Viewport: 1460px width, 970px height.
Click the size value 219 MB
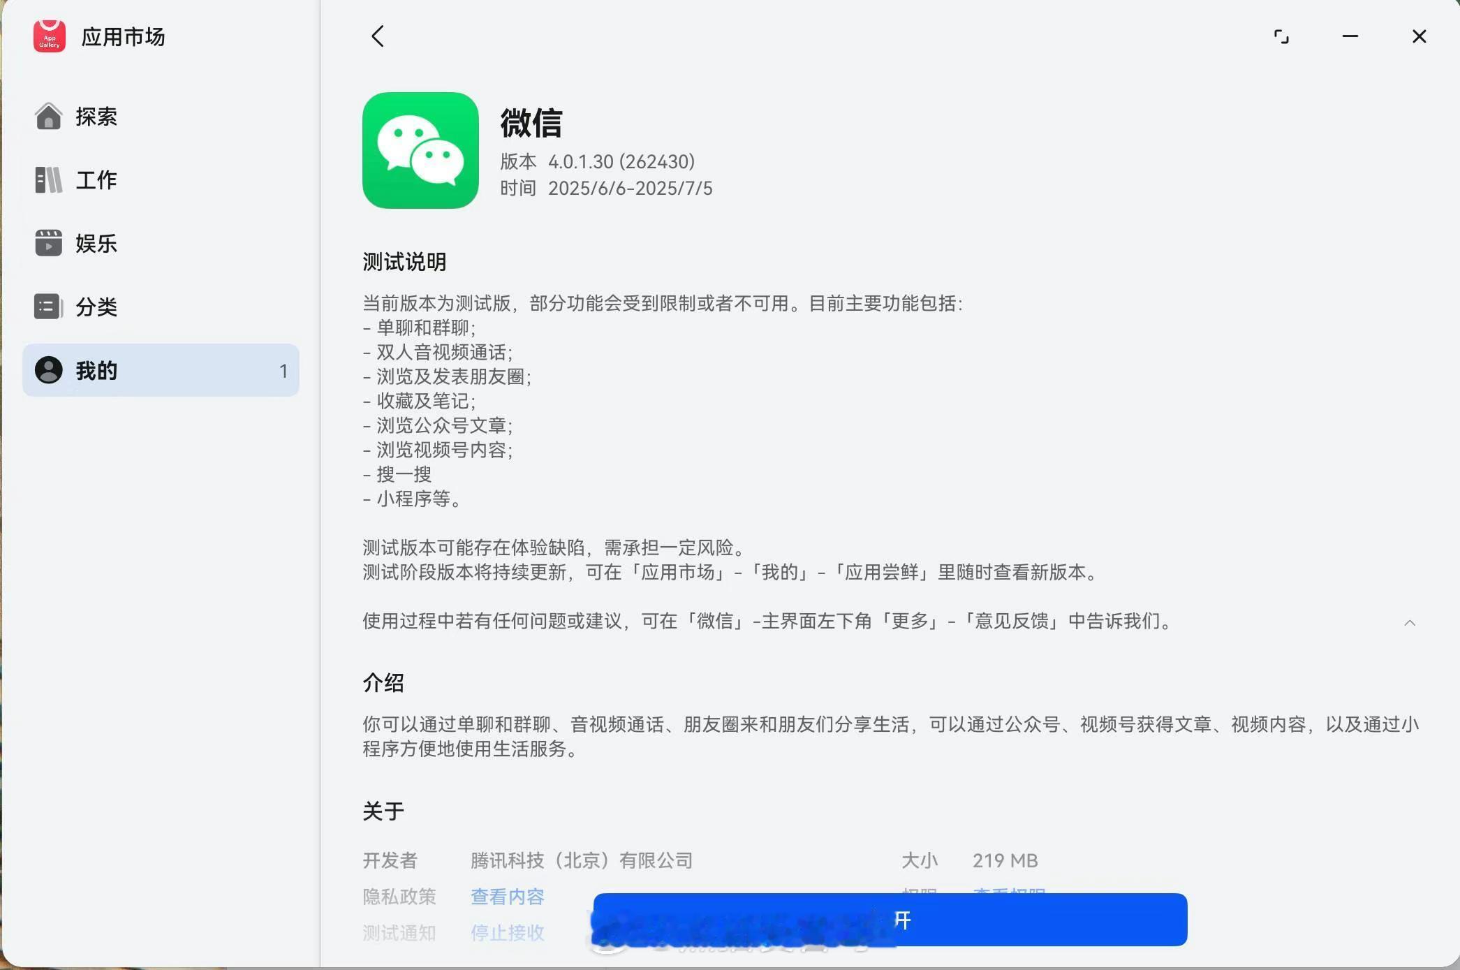tap(1005, 860)
